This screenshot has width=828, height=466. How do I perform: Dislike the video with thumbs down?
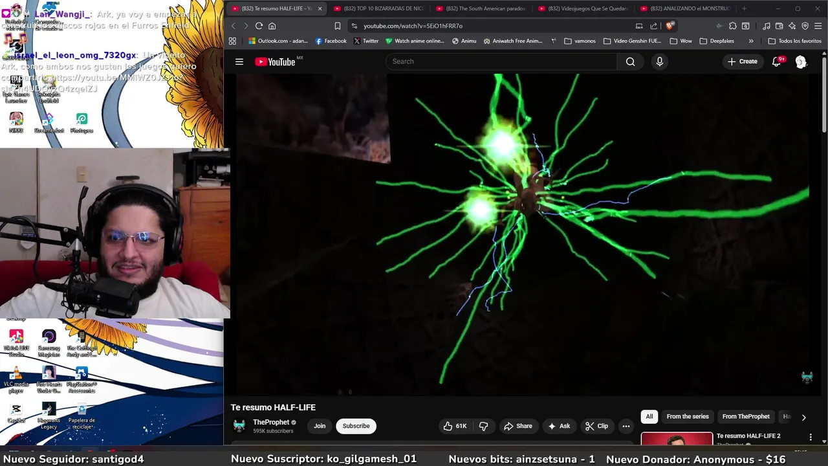pyautogui.click(x=483, y=426)
